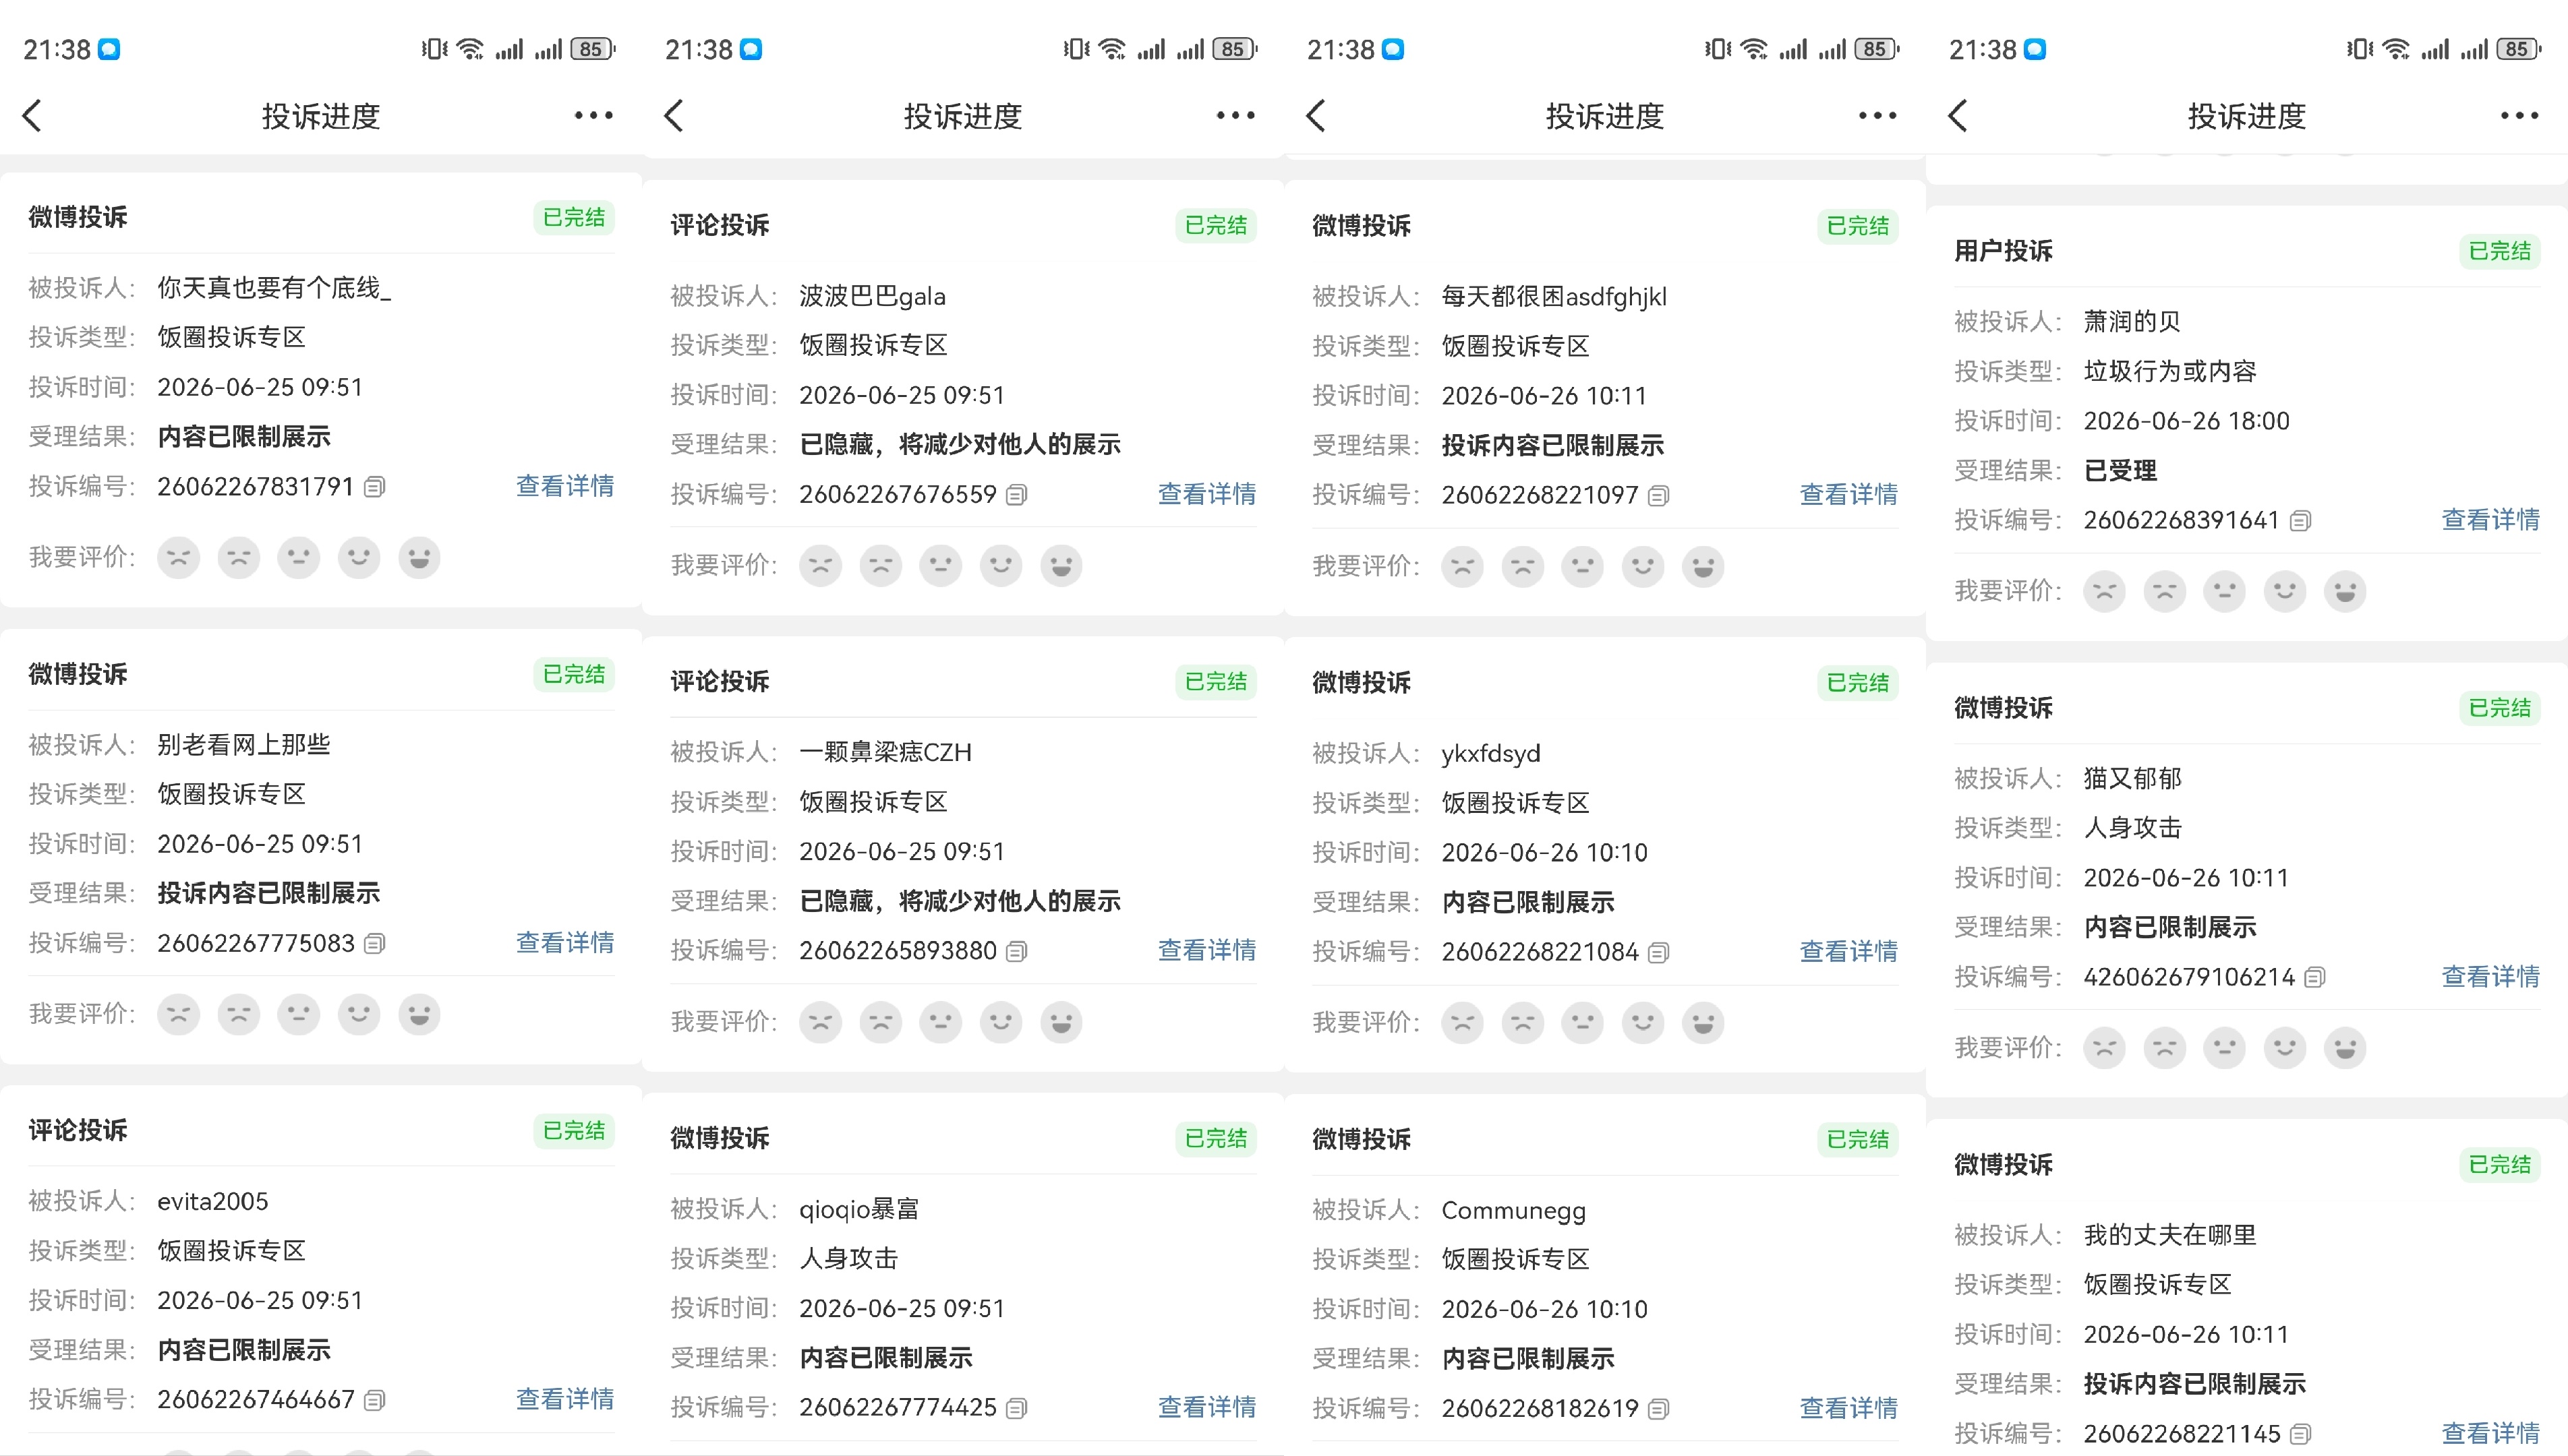Tap 已完结 badge on 用户投诉 card
Viewport: 2568px width, 1456px height.
2500,252
